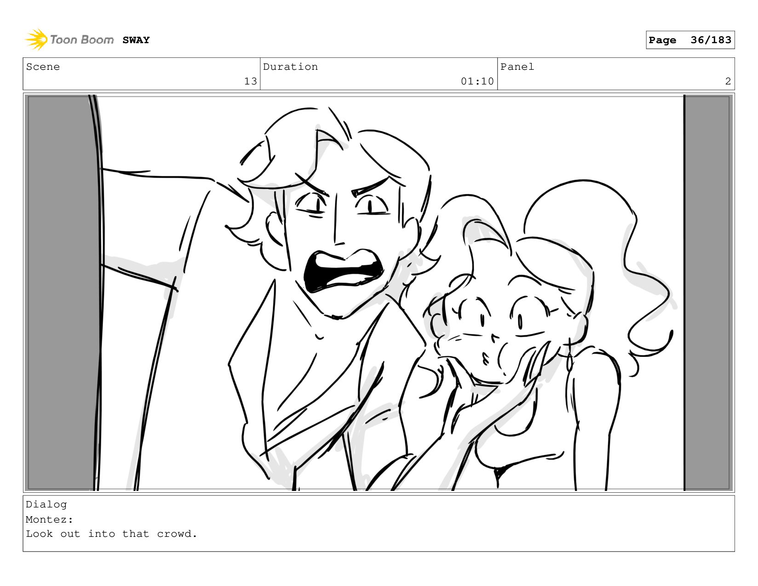Click the duration value 01:10
The image size is (758, 586).
point(477,81)
